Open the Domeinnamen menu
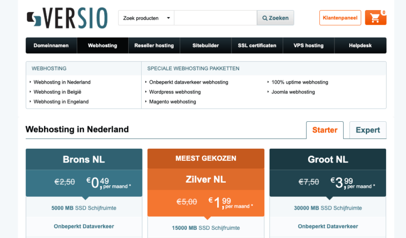This screenshot has width=406, height=238. (x=51, y=46)
